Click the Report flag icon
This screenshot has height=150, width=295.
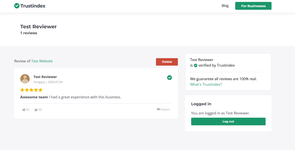tap(158, 109)
